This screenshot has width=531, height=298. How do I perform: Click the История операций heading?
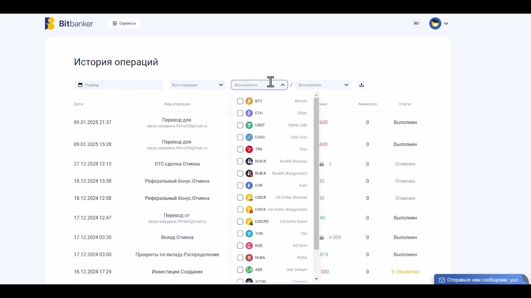tap(116, 62)
